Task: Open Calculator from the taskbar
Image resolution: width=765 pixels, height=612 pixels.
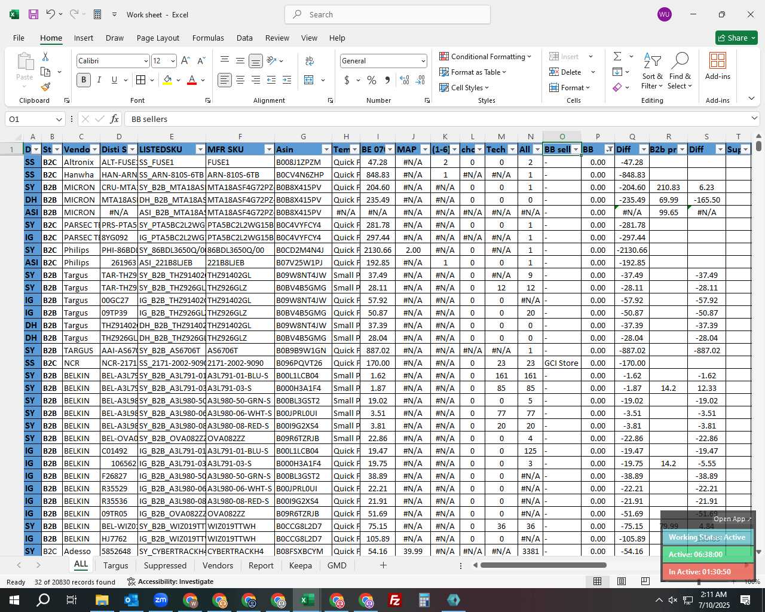Action: (424, 600)
